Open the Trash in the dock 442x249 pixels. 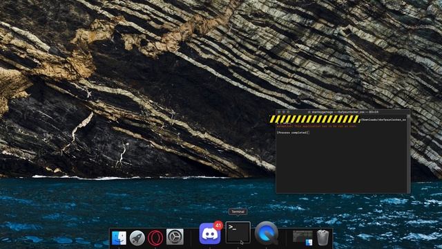pos(323,237)
